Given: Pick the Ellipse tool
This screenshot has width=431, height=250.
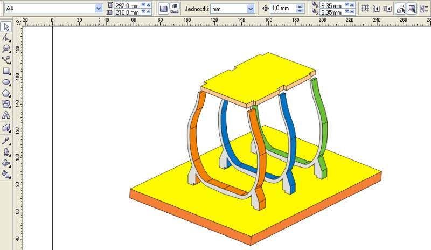Looking at the screenshot, I should [6, 82].
